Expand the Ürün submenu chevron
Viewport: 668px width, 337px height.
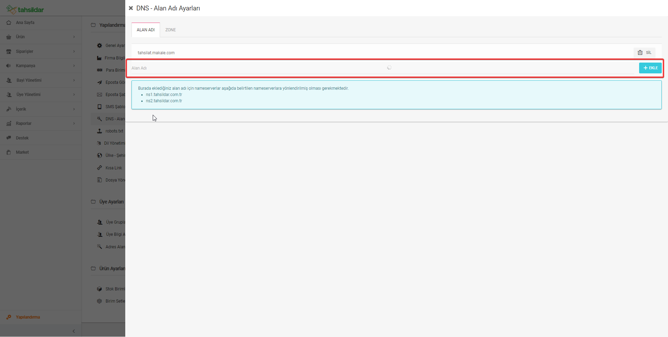[x=74, y=37]
